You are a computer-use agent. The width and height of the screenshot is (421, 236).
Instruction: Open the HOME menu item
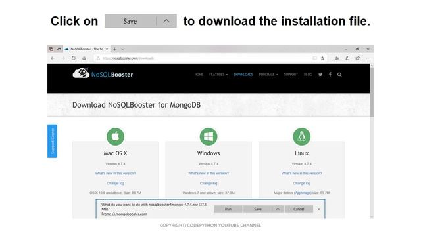coord(199,75)
